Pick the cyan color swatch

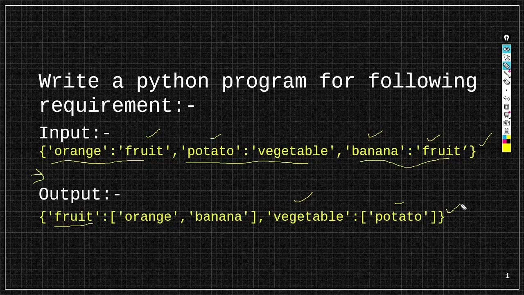(x=504, y=137)
